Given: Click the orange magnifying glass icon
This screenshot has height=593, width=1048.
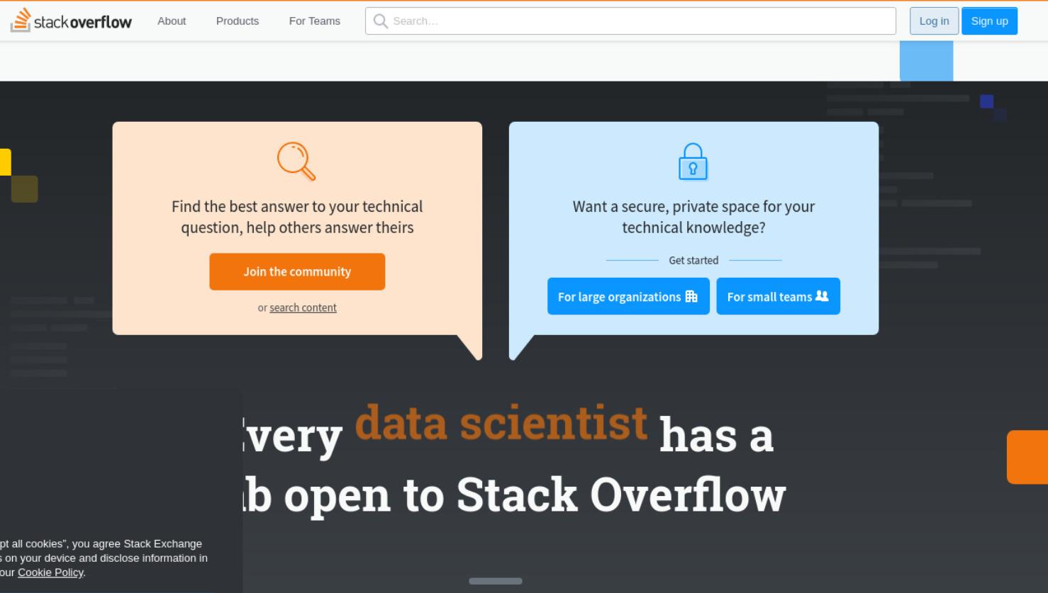Looking at the screenshot, I should (x=296, y=161).
